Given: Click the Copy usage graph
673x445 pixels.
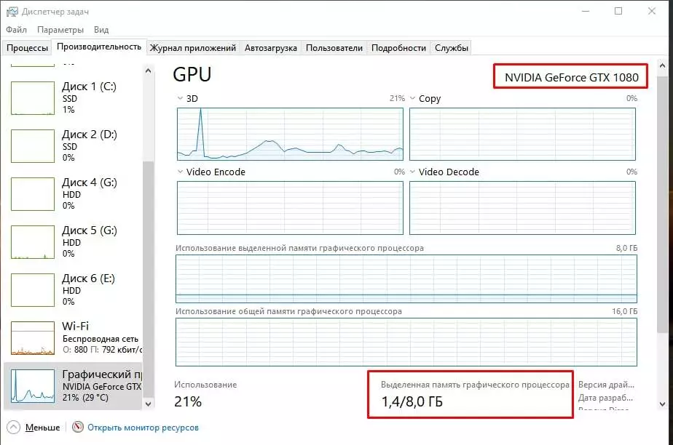Looking at the screenshot, I should tap(522, 134).
